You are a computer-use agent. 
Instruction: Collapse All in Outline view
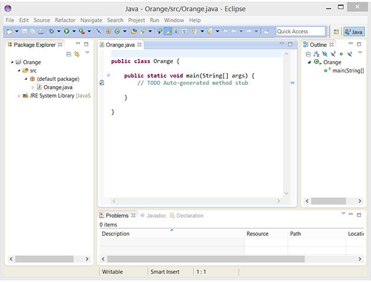pos(308,54)
